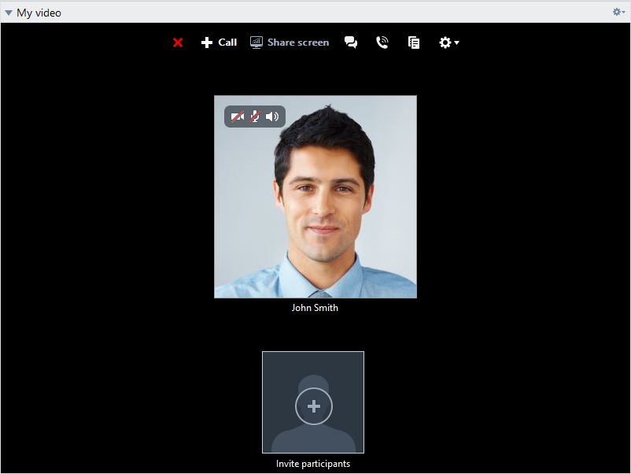Select John Smith's video thumbnail
The width and height of the screenshot is (631, 474).
(x=315, y=197)
